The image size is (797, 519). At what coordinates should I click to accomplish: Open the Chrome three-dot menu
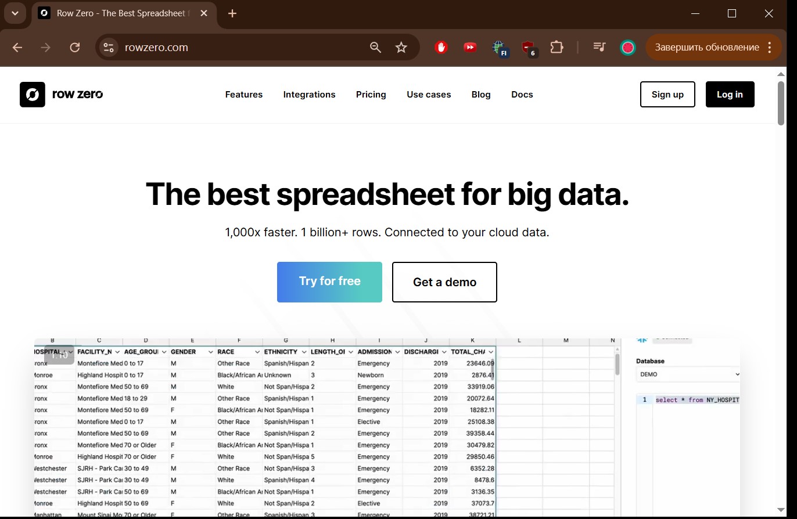click(x=770, y=48)
